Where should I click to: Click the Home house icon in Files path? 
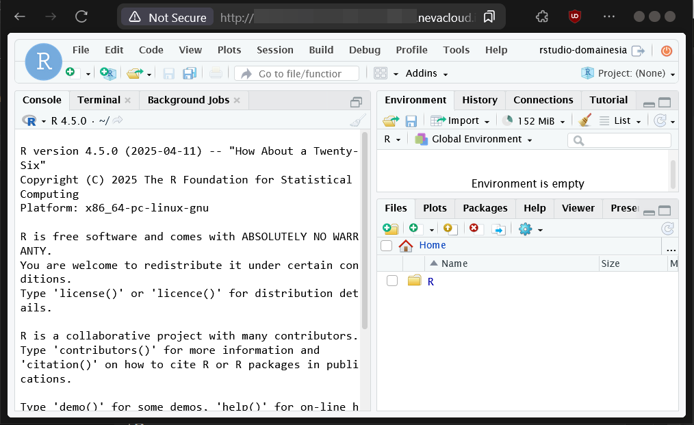point(405,246)
